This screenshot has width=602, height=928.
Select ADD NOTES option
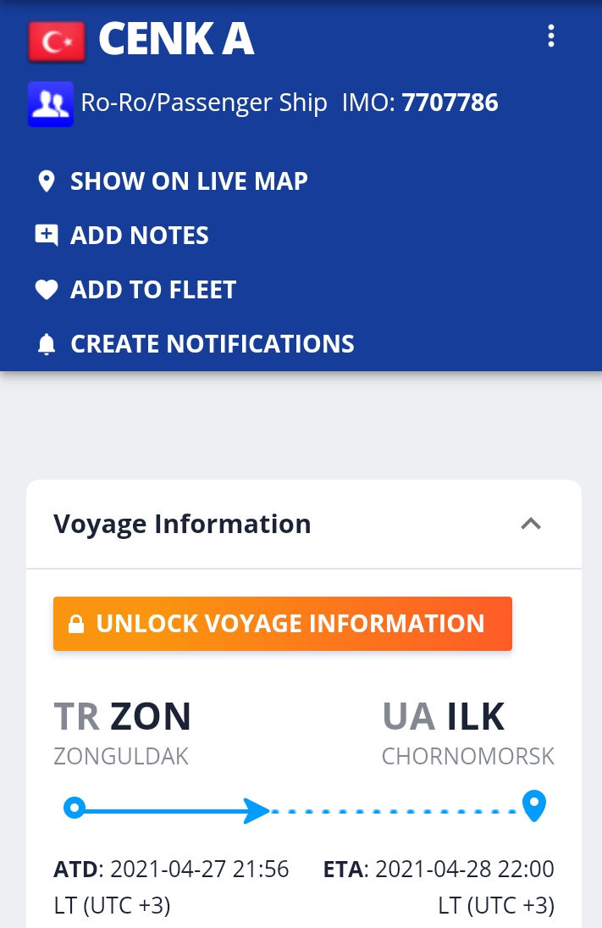point(140,236)
